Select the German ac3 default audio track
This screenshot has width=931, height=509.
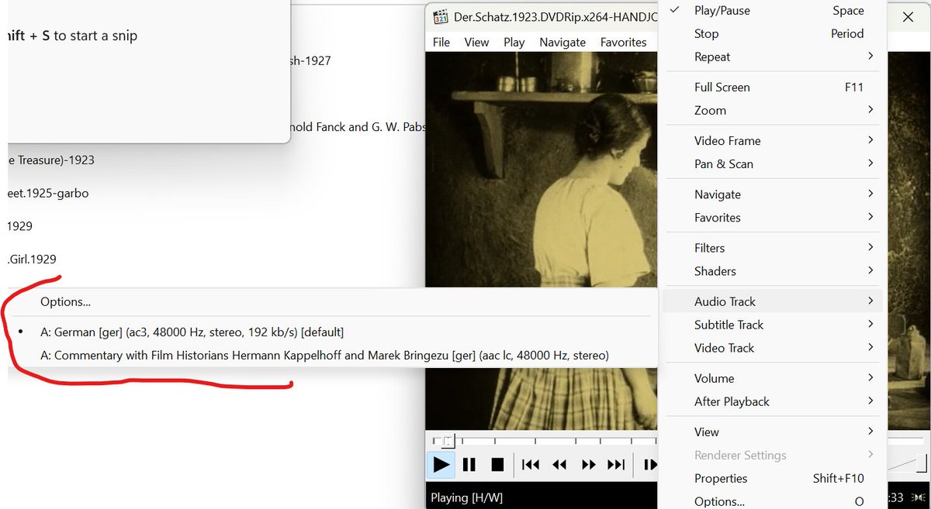[x=334, y=332]
